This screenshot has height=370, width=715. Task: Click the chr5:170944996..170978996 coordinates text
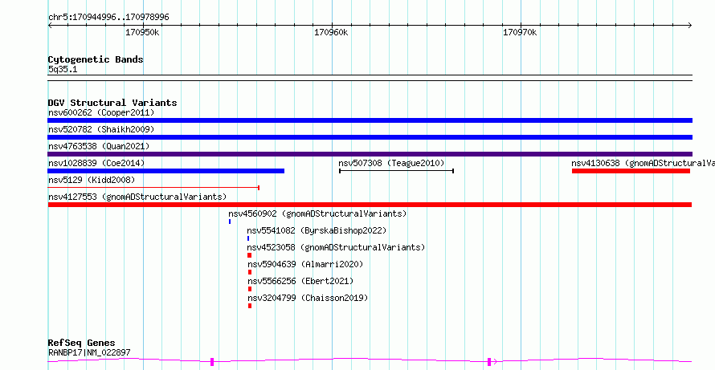coord(108,18)
